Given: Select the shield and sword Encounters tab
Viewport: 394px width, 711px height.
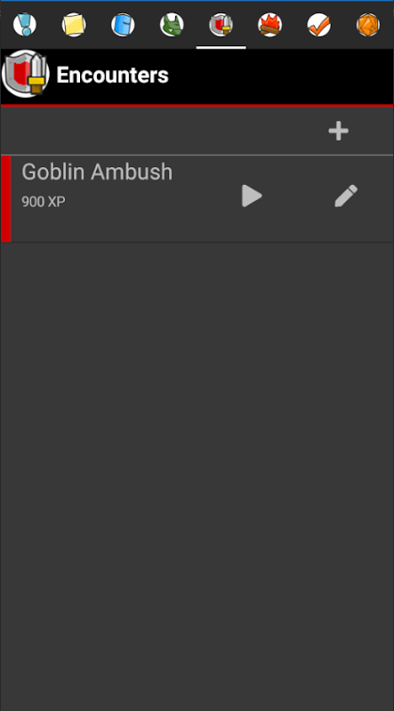Looking at the screenshot, I should (x=221, y=25).
